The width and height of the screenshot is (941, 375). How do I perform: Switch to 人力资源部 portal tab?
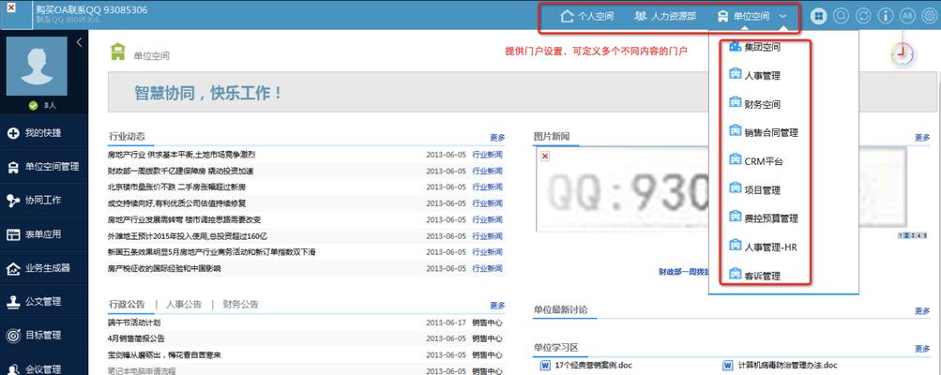[x=665, y=16]
